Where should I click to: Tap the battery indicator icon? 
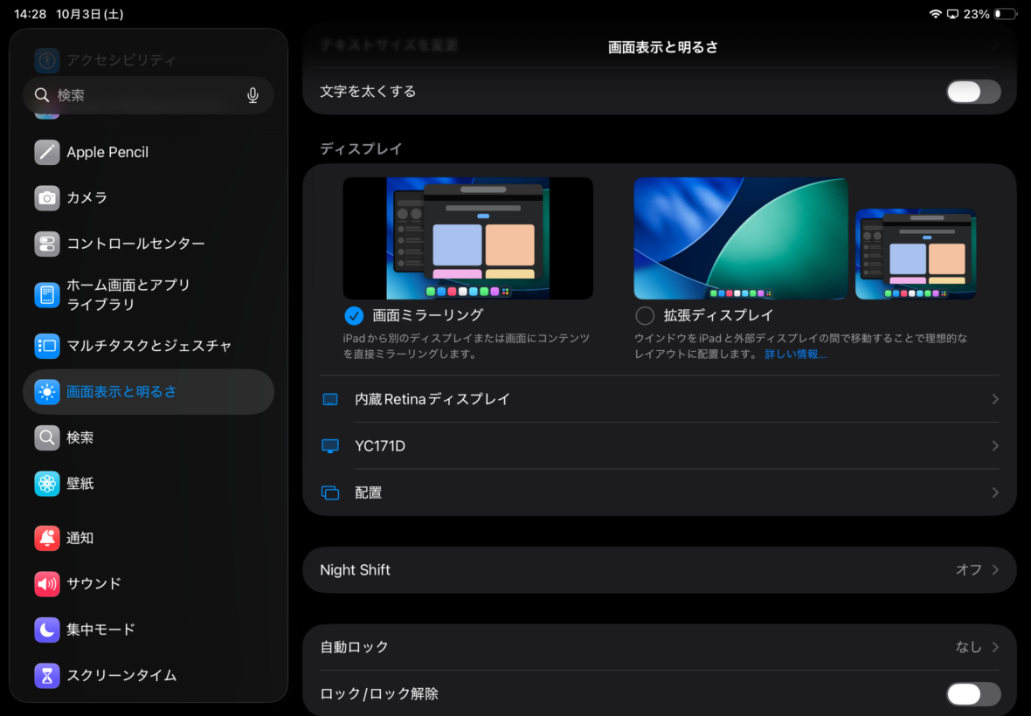[x=1006, y=14]
